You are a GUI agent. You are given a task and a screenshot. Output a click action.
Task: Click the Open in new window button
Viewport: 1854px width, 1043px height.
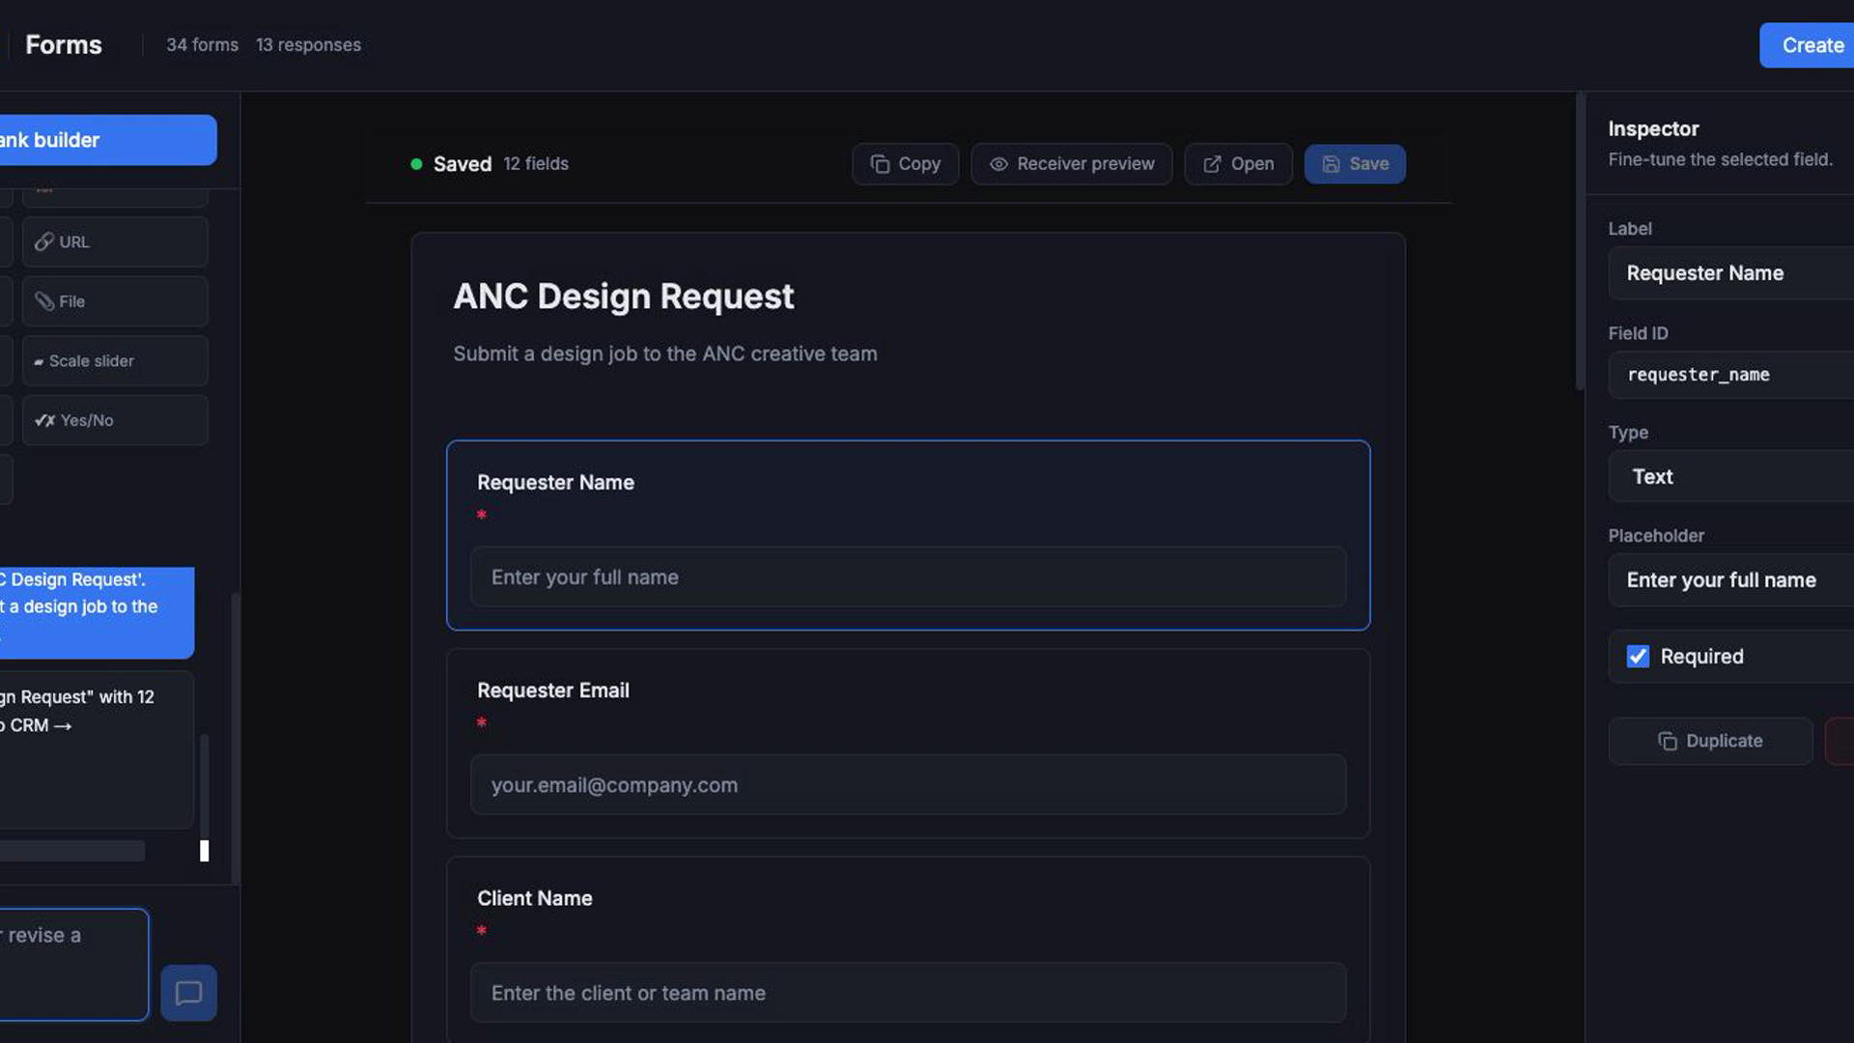[1238, 164]
